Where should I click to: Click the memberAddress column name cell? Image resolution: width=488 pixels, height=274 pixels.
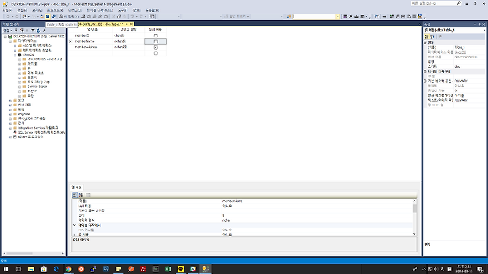pyautogui.click(x=93, y=47)
